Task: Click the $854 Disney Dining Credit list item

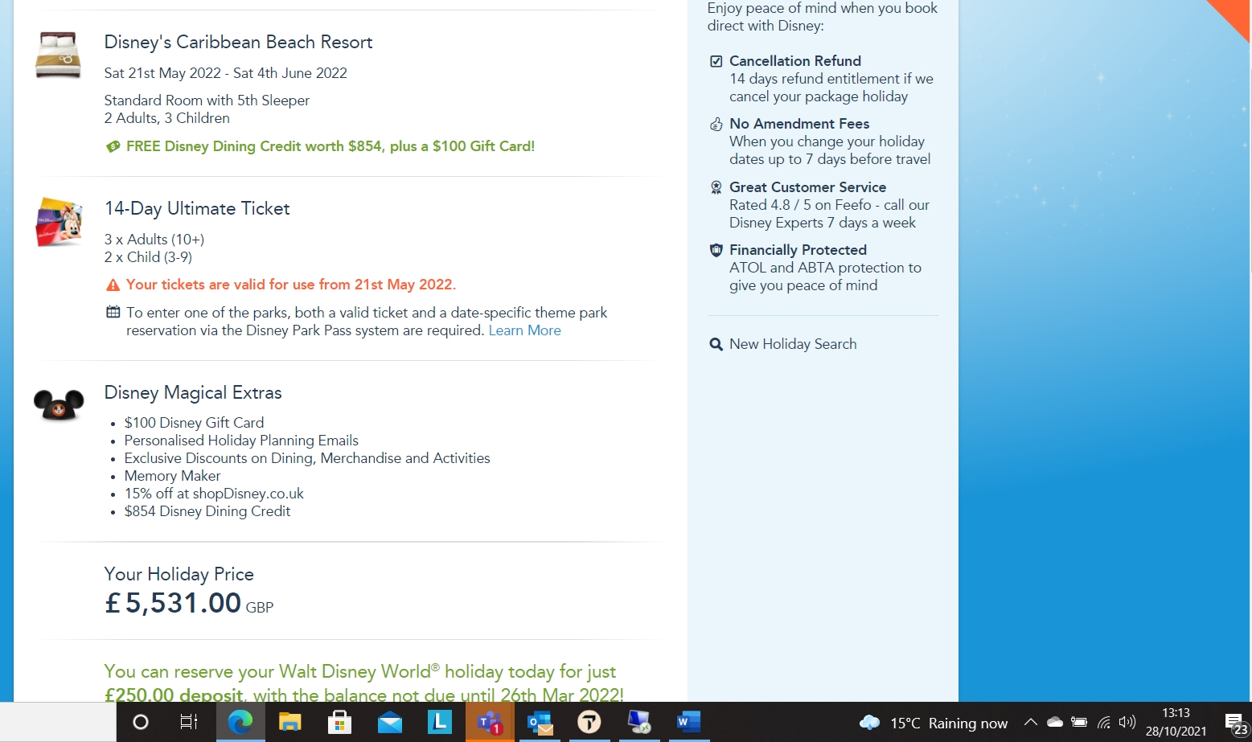Action: (207, 511)
